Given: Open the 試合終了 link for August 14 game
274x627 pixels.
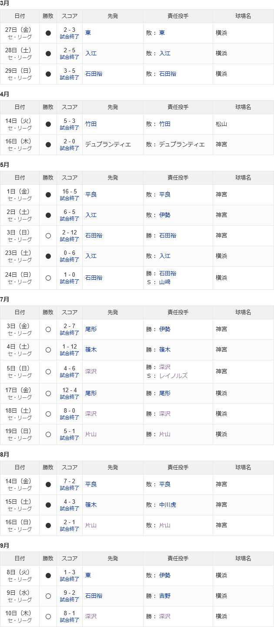Looking at the screenshot, I should (70, 488).
